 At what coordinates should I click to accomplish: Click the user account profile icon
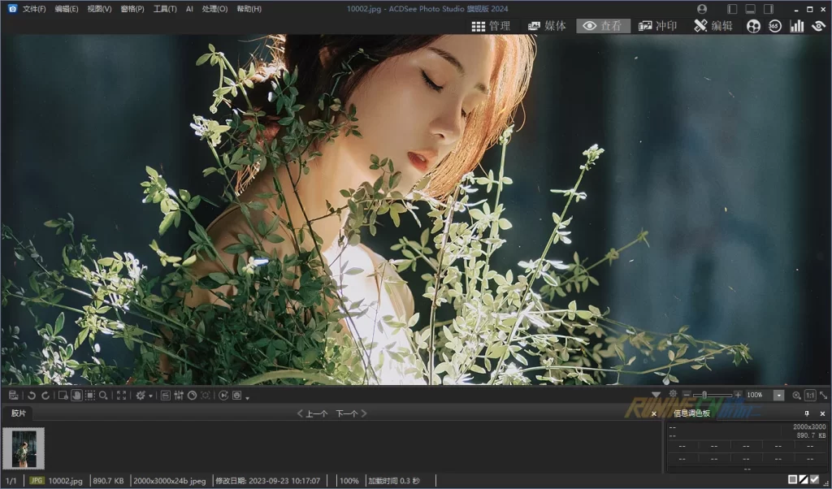pyautogui.click(x=702, y=9)
